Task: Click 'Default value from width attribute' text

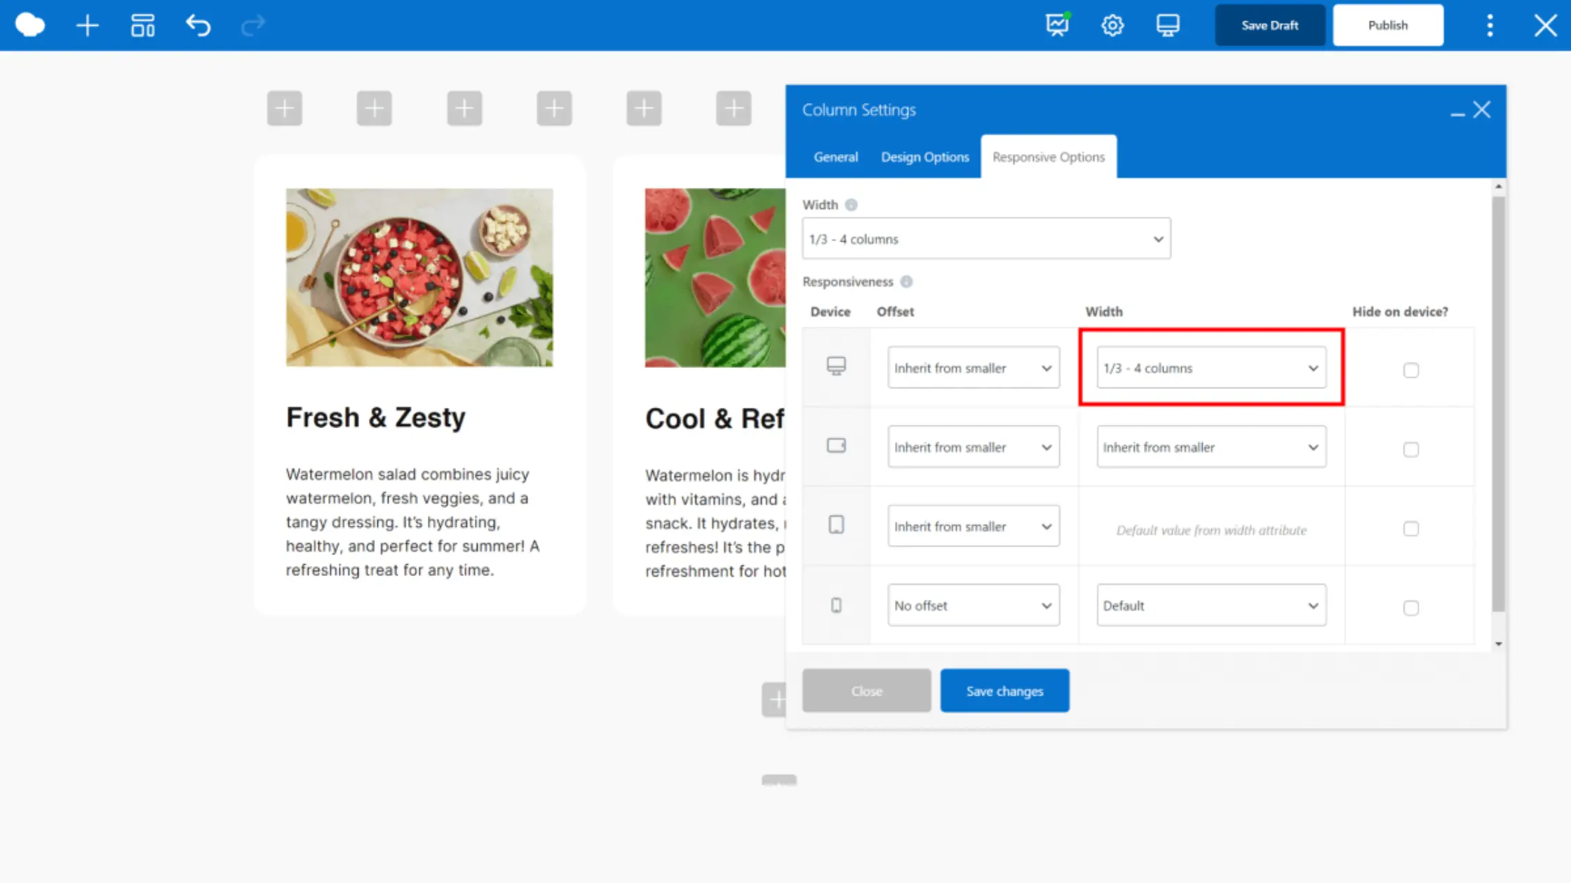Action: coord(1211,531)
